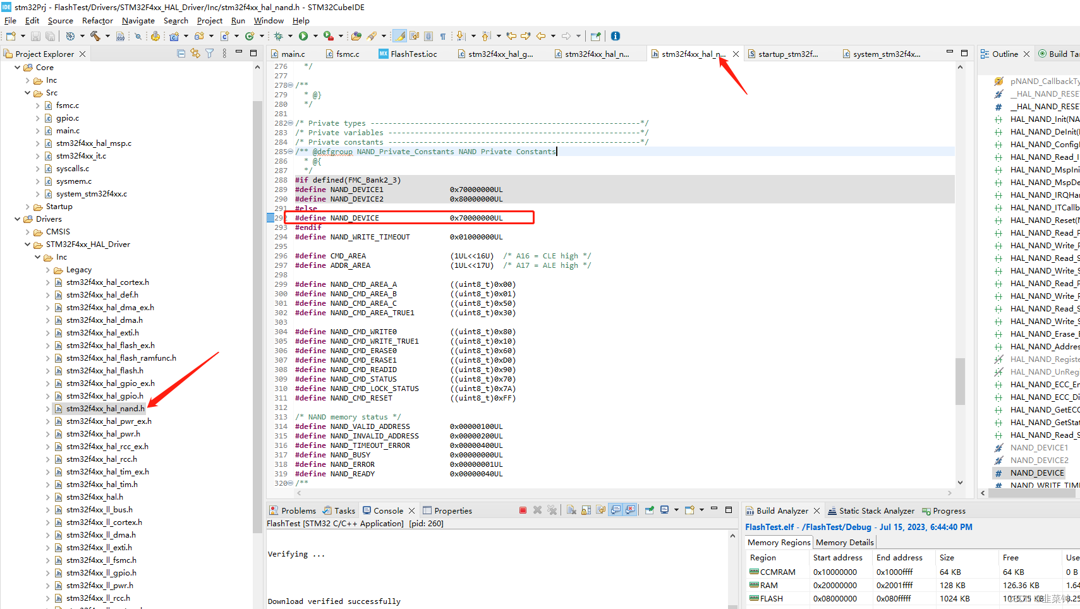
Task: Open the Run button dropdown arrow
Action: pos(315,36)
